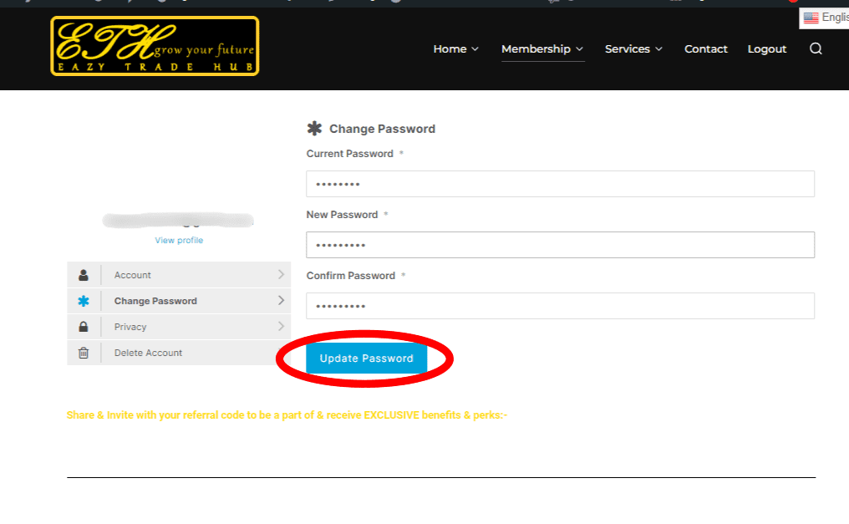849x524 pixels.
Task: Click the Privacy padlock icon
Action: pyautogui.click(x=84, y=327)
